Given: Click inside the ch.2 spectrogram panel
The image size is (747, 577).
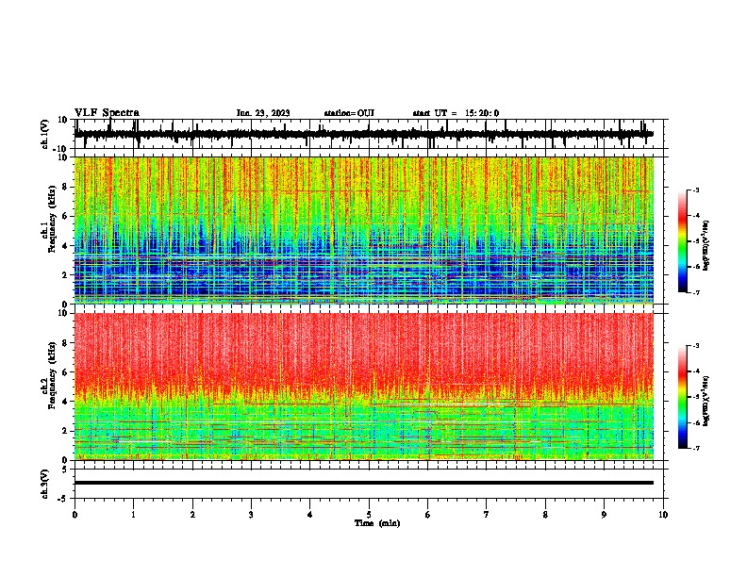Looking at the screenshot, I should (x=364, y=387).
